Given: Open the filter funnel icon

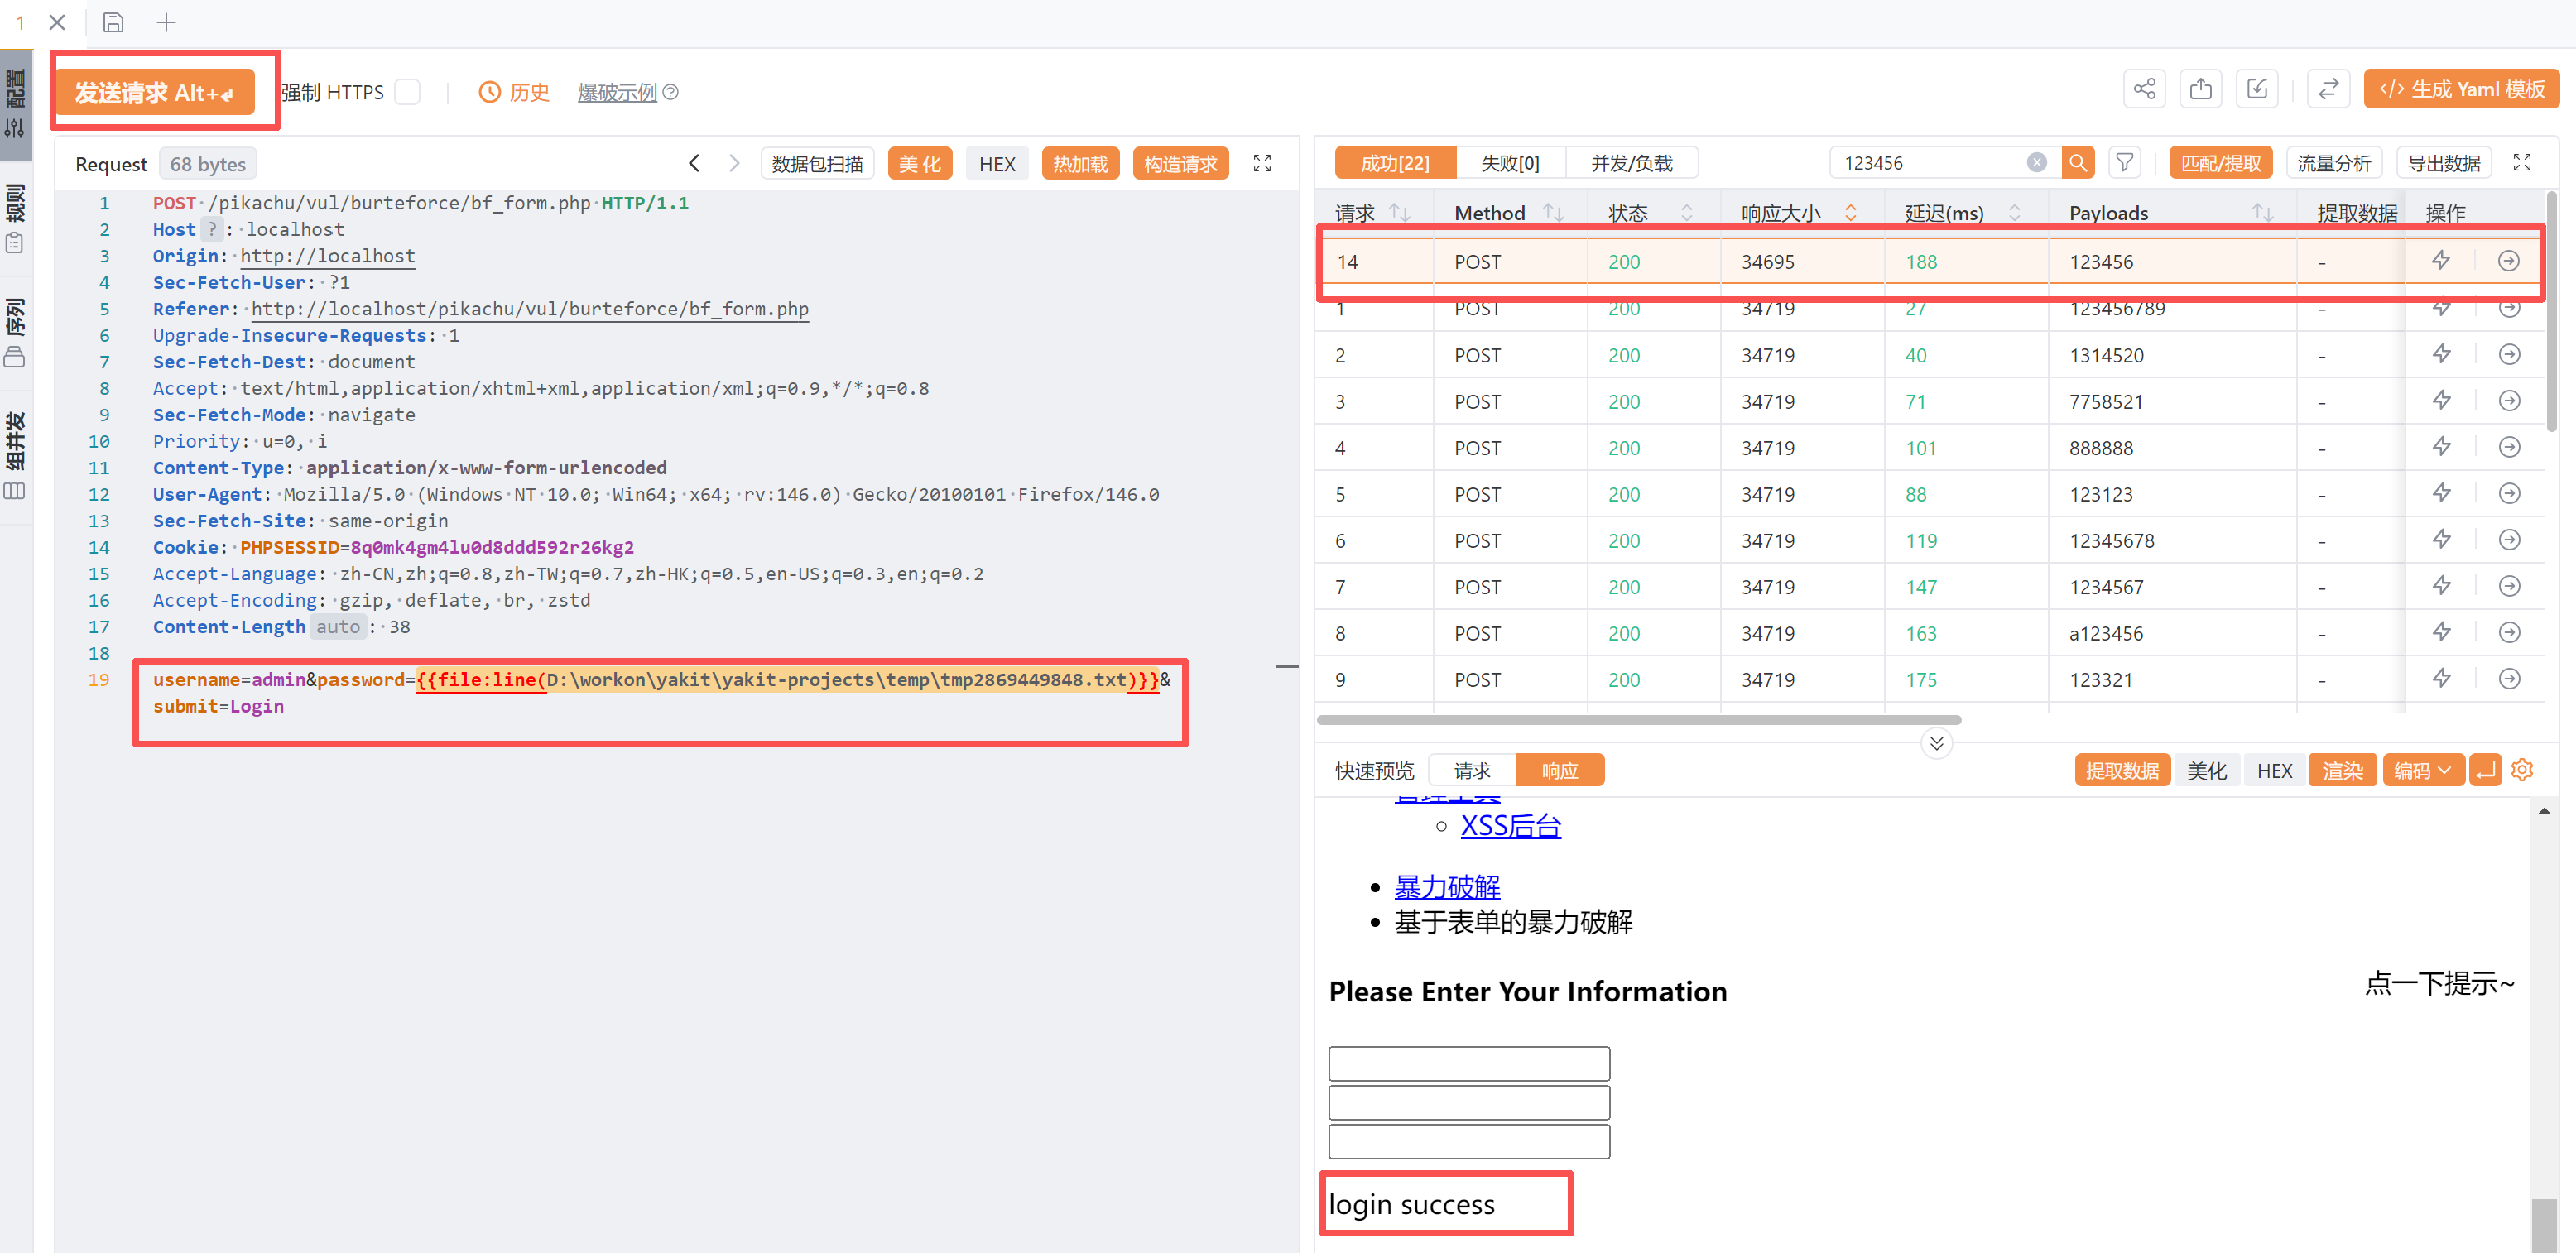Looking at the screenshot, I should pyautogui.click(x=2124, y=163).
